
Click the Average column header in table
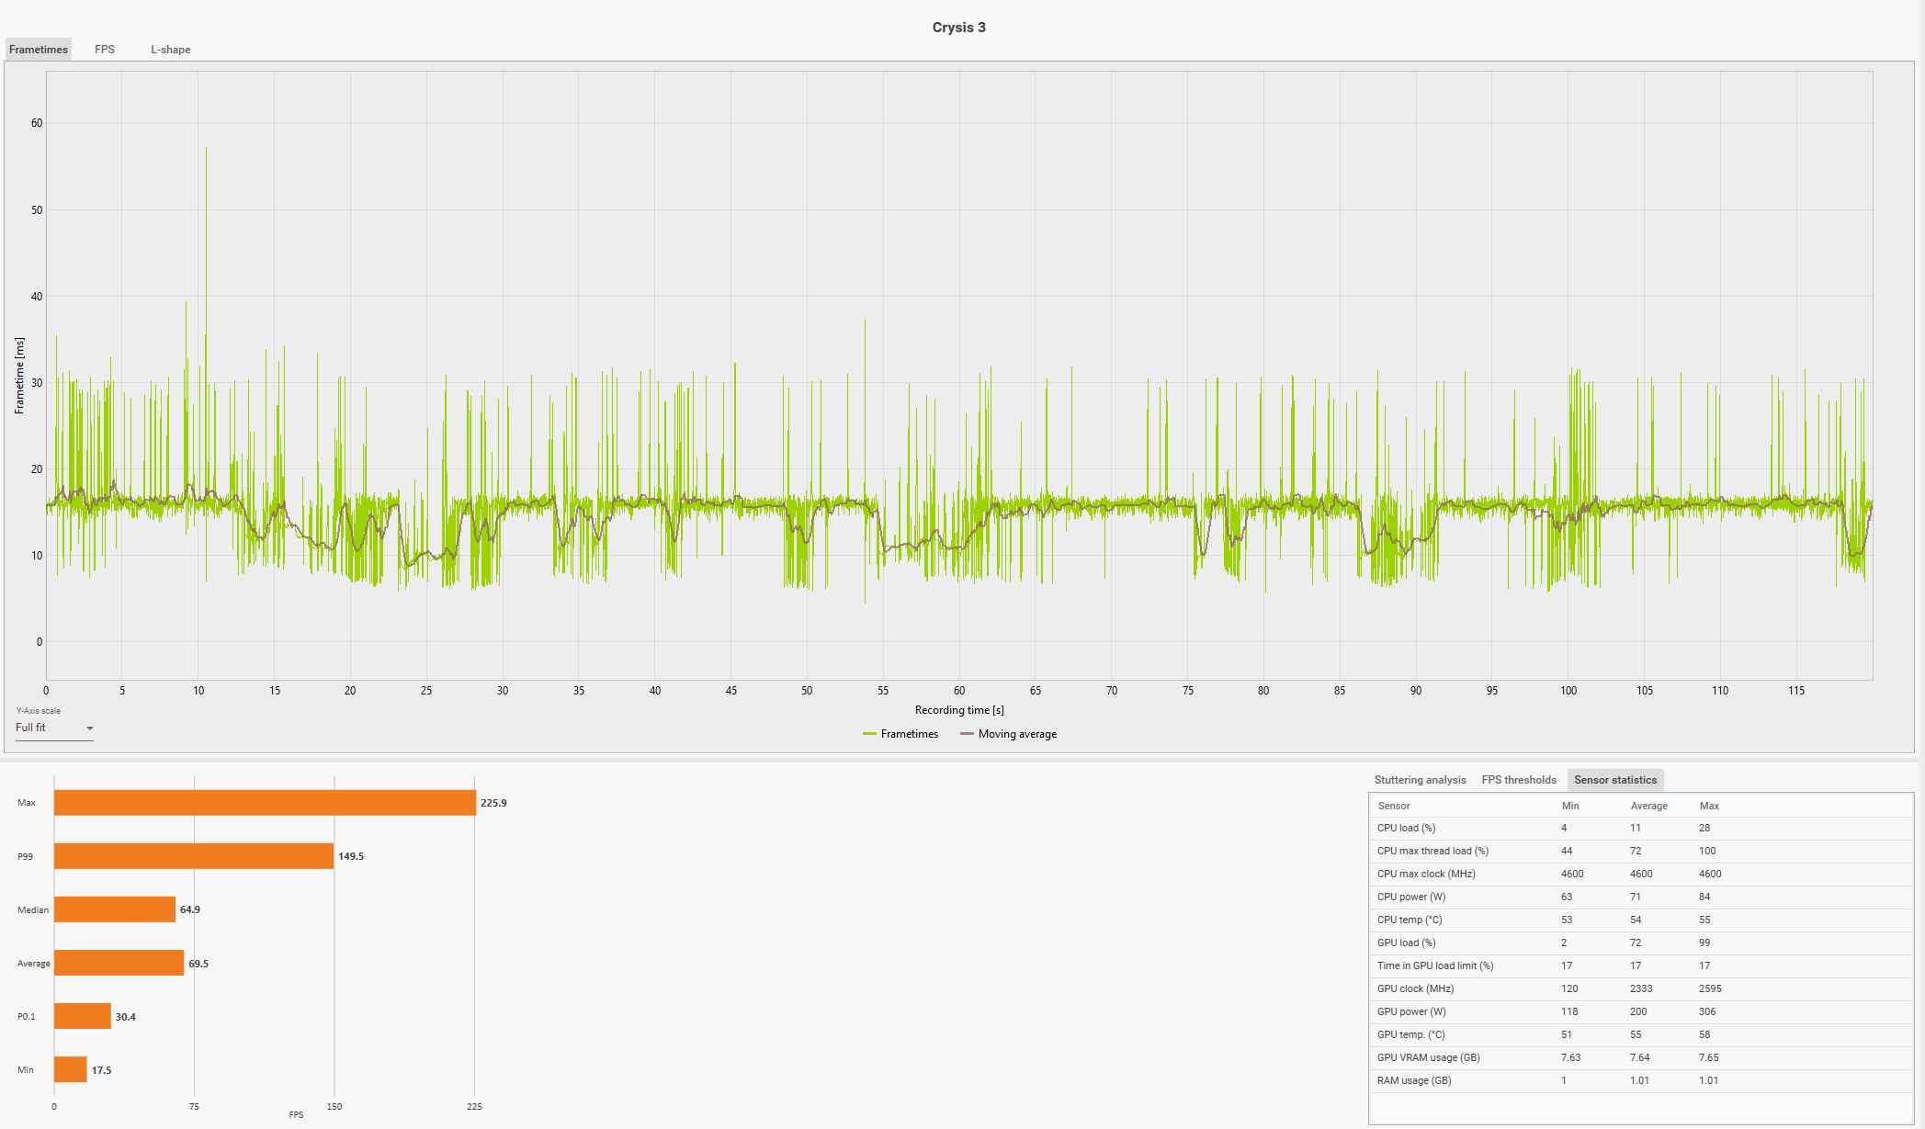pyautogui.click(x=1648, y=806)
